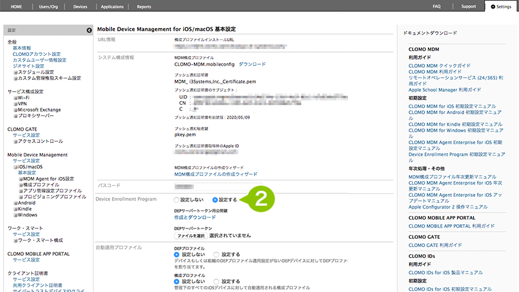519x292 pixels.
Task: Expand ワーク・スマート構成 node
Action: coord(15,241)
